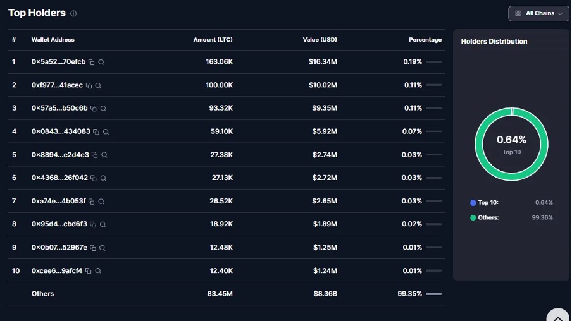Viewport: 572px width, 321px height.
Task: Click the Top 10 blue legend dot
Action: 473,203
